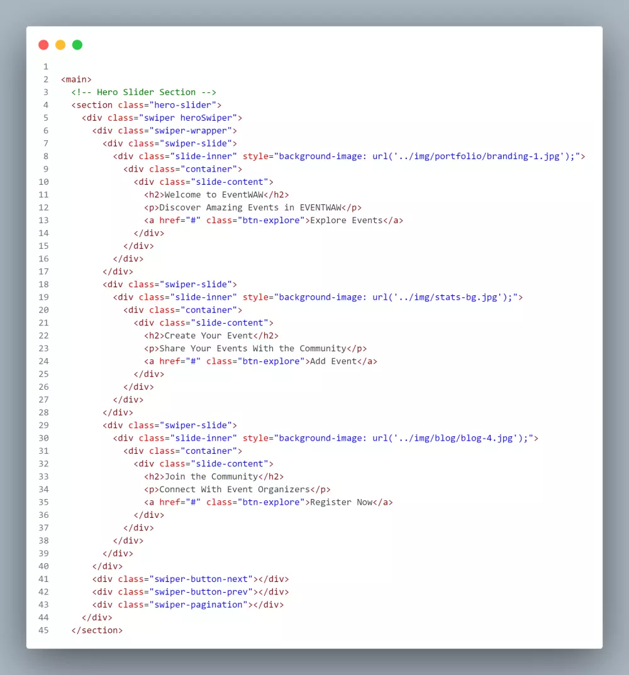Click the yellow traffic light circle
The width and height of the screenshot is (629, 675).
(60, 45)
